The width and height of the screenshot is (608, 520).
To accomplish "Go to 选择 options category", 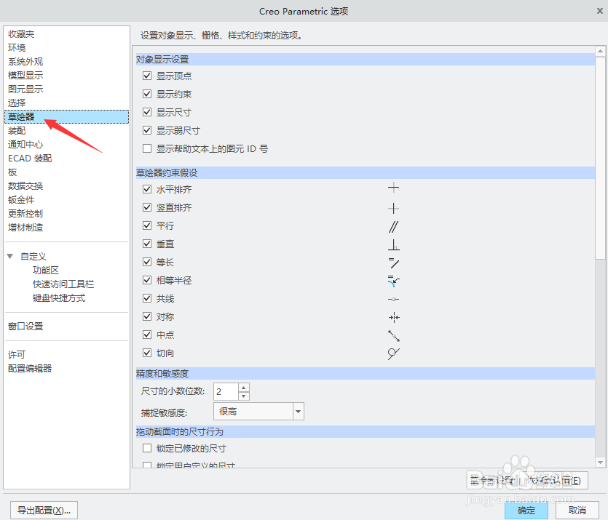I will (x=17, y=103).
